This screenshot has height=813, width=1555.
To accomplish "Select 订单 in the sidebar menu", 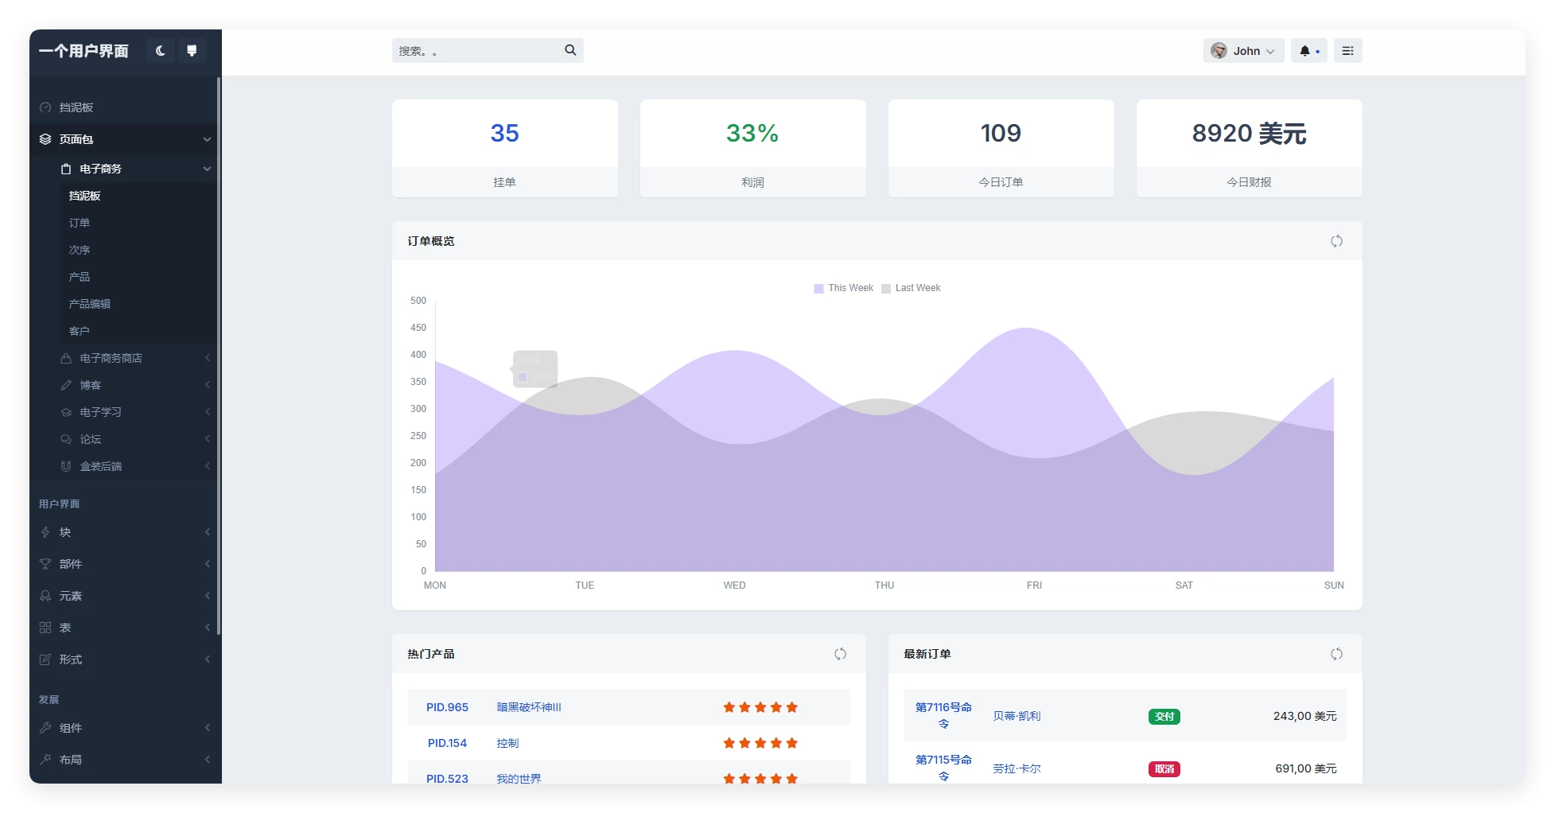I will (x=80, y=223).
